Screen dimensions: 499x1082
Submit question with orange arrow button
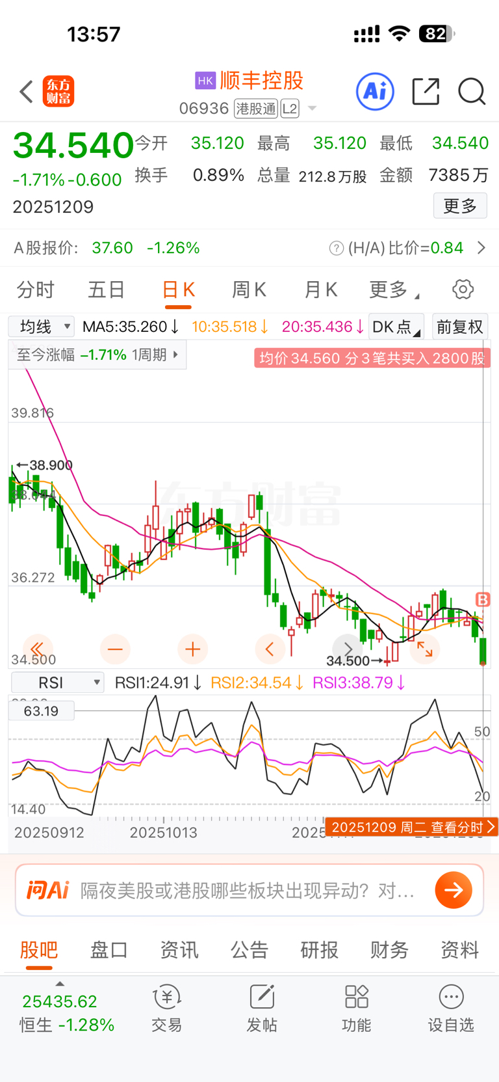(454, 889)
